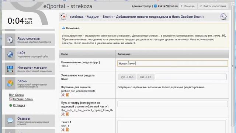Focus the Уникальное имя раздела input field
236x133 pixels.
[191, 77]
